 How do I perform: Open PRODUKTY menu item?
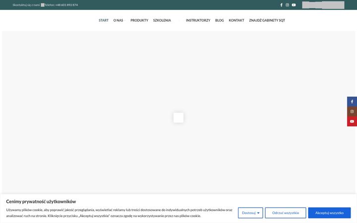coord(139,20)
